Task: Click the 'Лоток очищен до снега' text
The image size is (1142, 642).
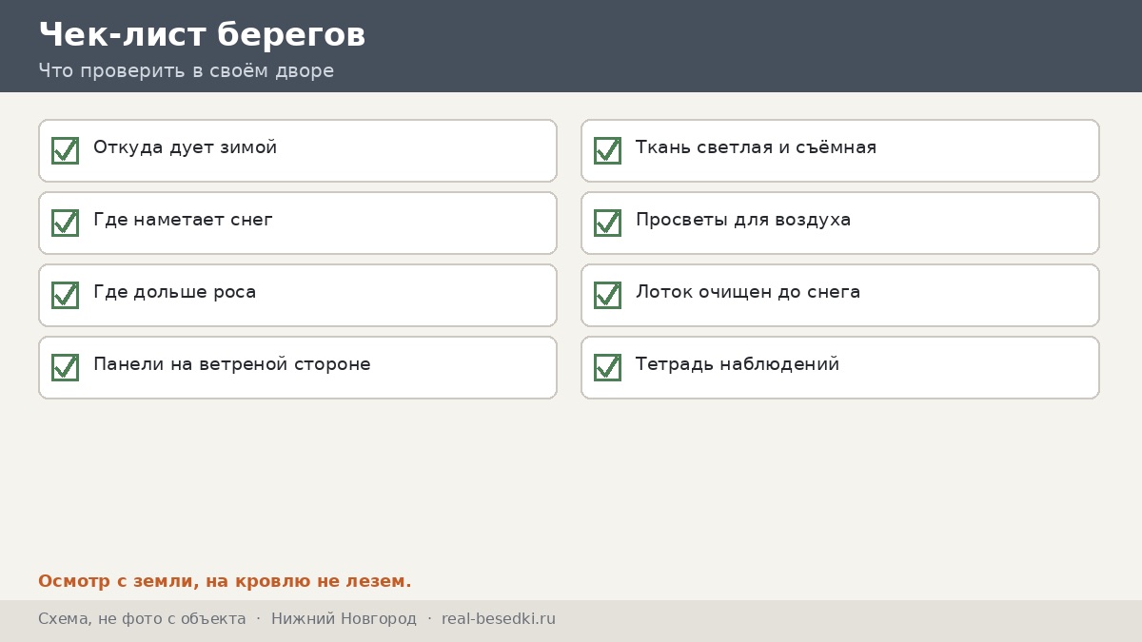Action: [748, 293]
